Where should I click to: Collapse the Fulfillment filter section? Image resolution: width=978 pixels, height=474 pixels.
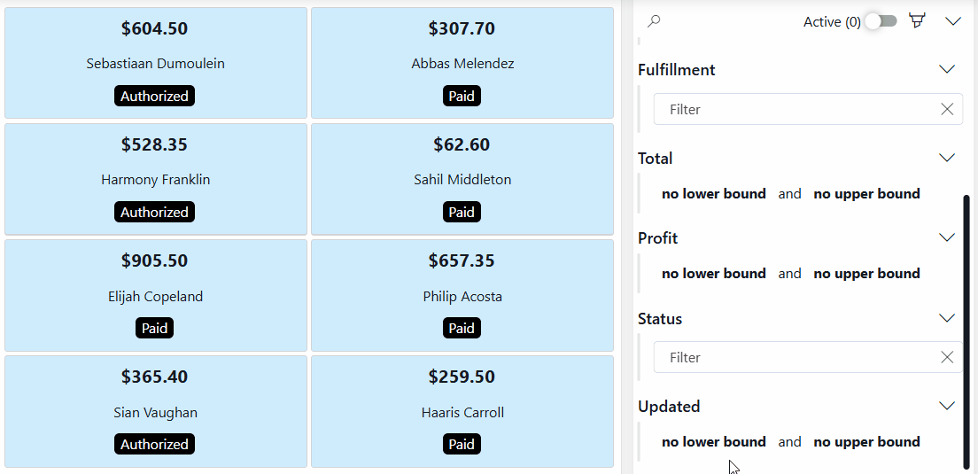pos(947,69)
